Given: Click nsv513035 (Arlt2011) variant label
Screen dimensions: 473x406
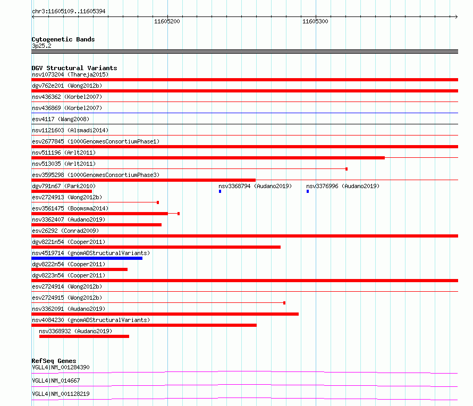Looking at the screenshot, I should coord(64,164).
